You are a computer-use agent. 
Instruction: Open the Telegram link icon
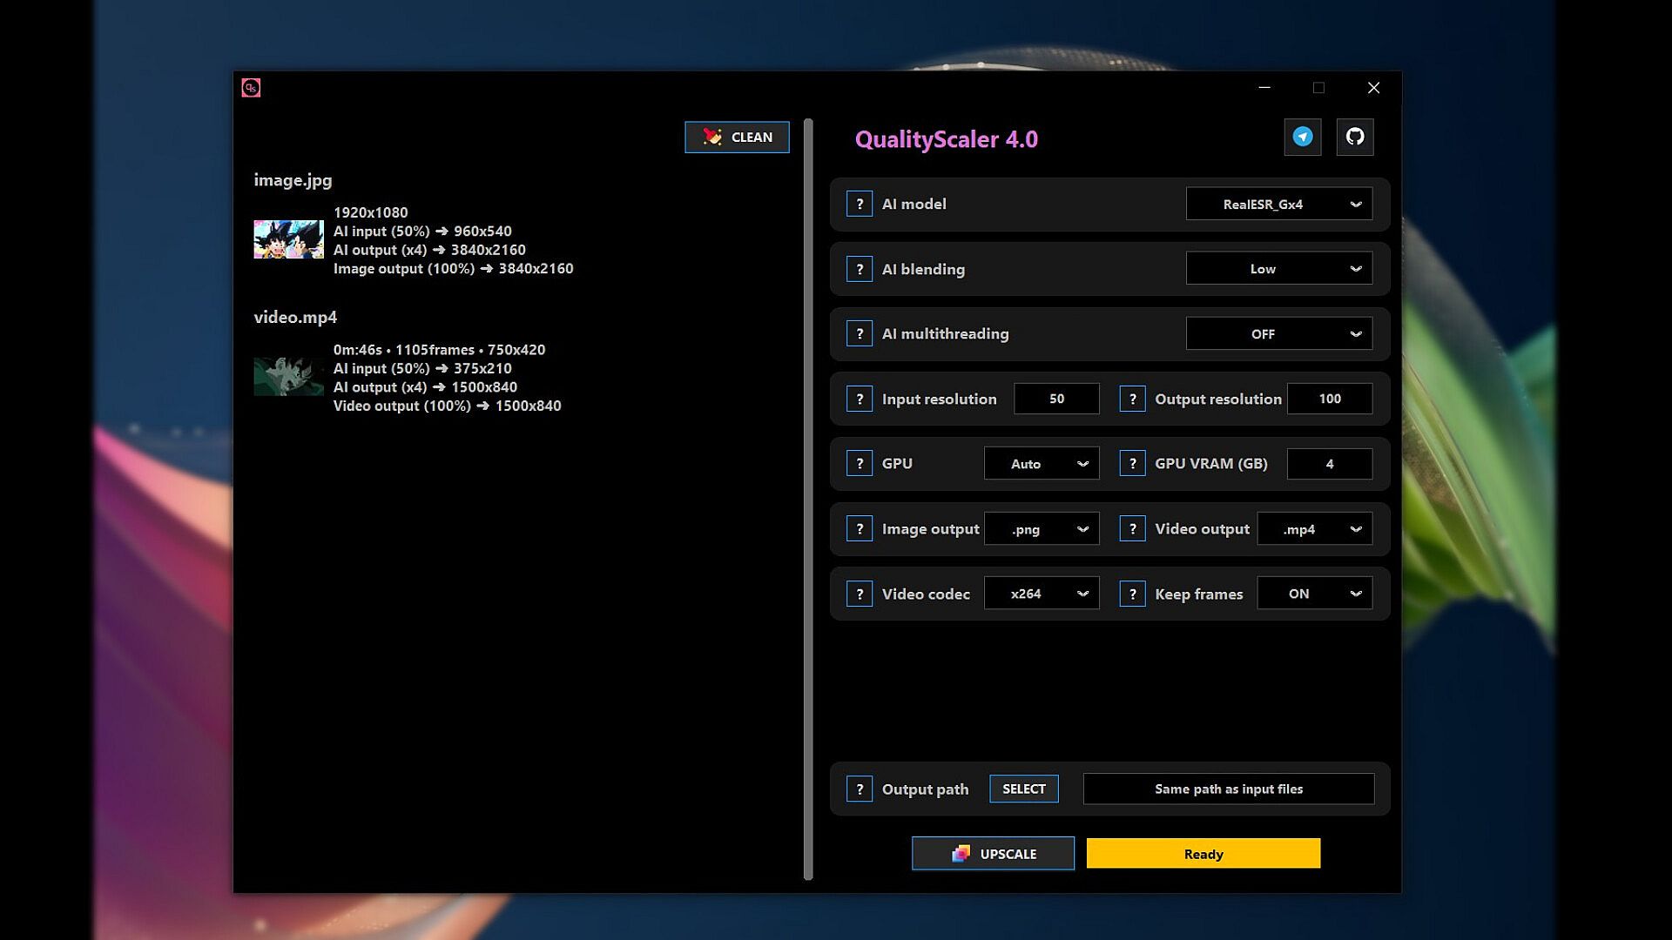[1302, 137]
